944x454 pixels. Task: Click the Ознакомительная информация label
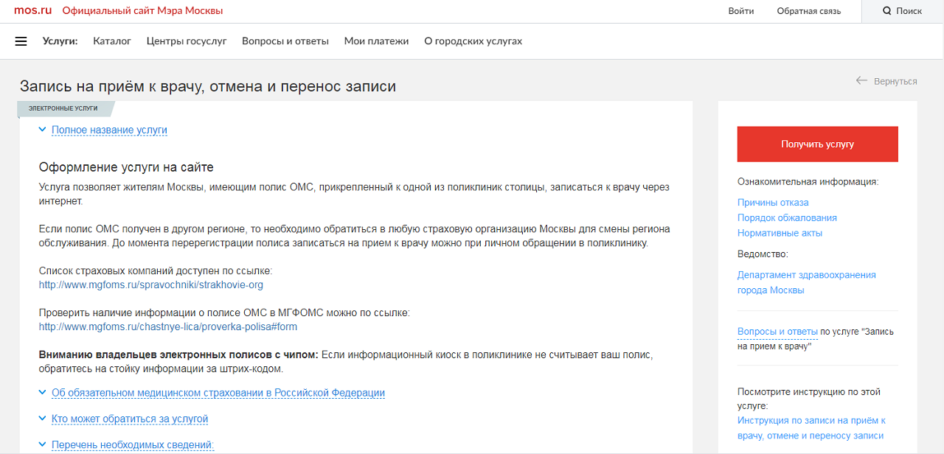click(808, 181)
